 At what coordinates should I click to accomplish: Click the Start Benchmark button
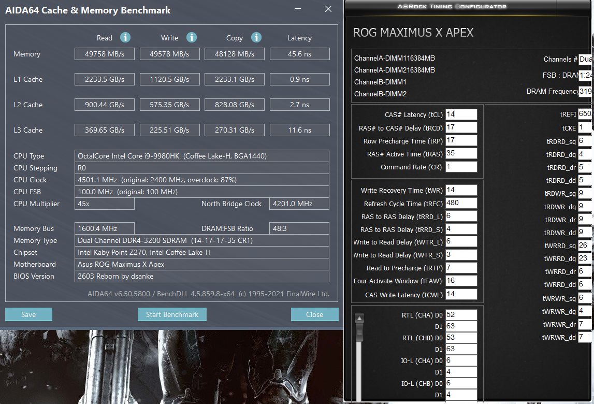(x=172, y=314)
